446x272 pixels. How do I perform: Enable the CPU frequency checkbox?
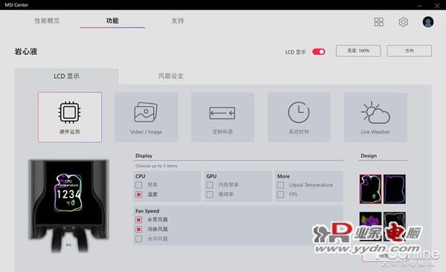point(138,185)
